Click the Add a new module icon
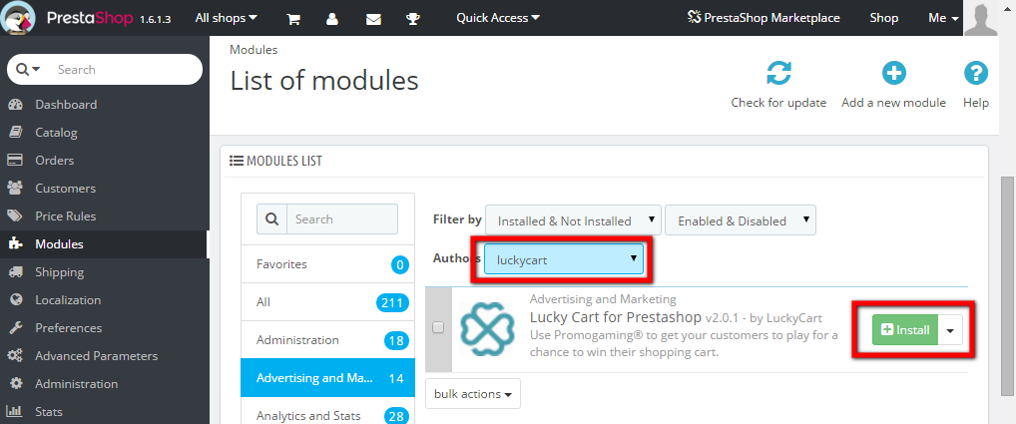Image resolution: width=1016 pixels, height=424 pixels. [x=893, y=74]
